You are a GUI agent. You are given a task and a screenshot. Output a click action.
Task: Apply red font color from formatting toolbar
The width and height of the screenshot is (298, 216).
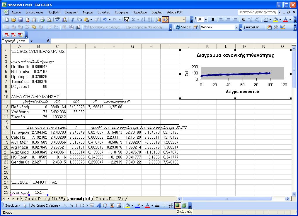(285, 20)
